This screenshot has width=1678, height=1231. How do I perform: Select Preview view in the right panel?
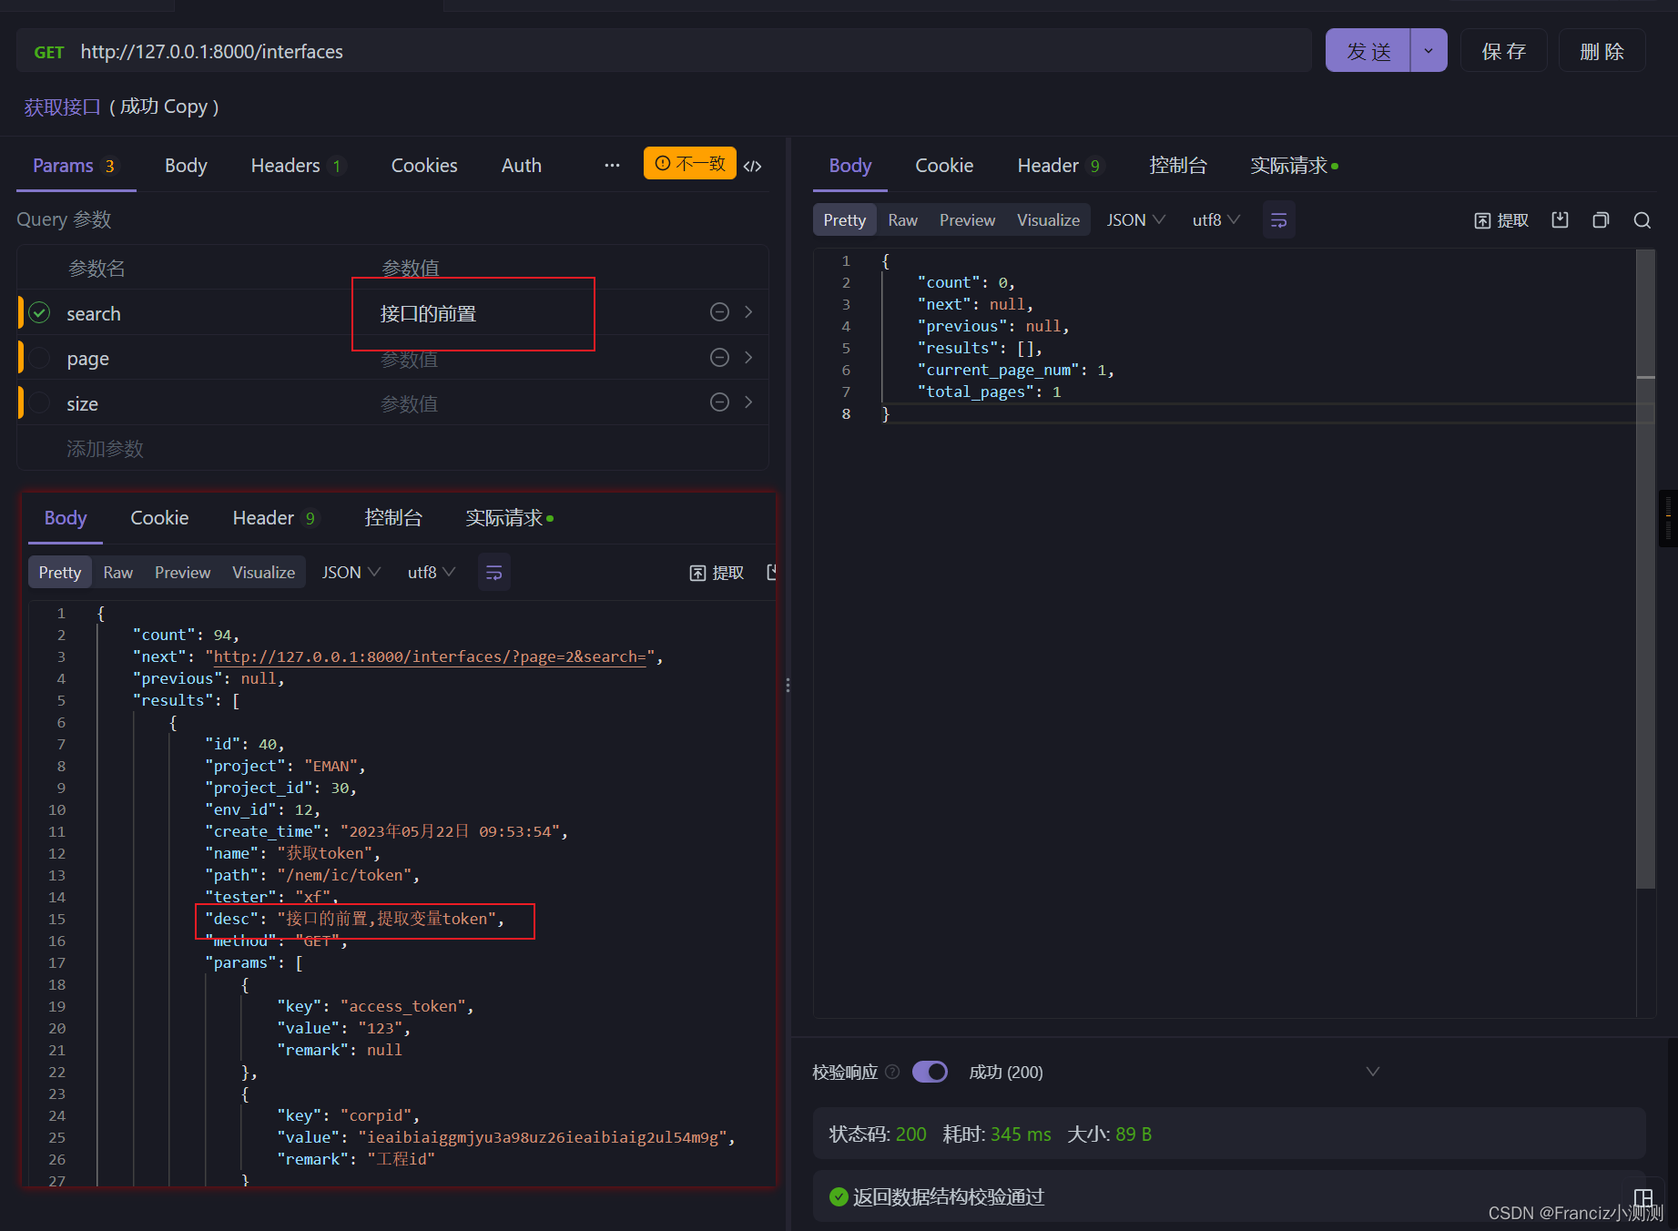click(x=967, y=220)
